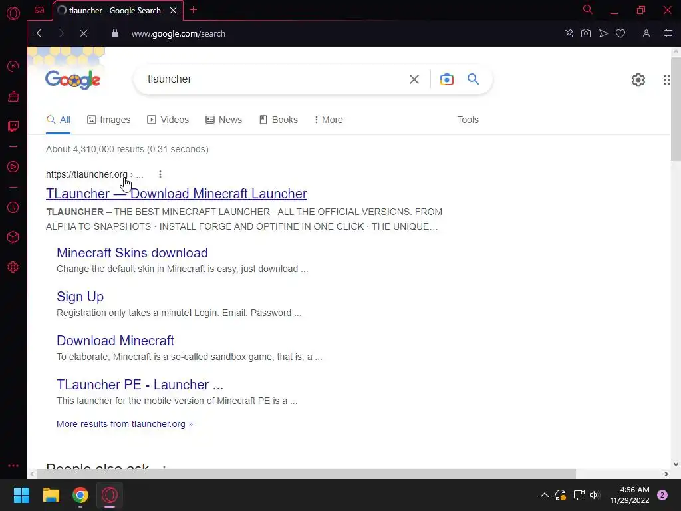Open the Tools search options
Image resolution: width=681 pixels, height=511 pixels.
(468, 120)
